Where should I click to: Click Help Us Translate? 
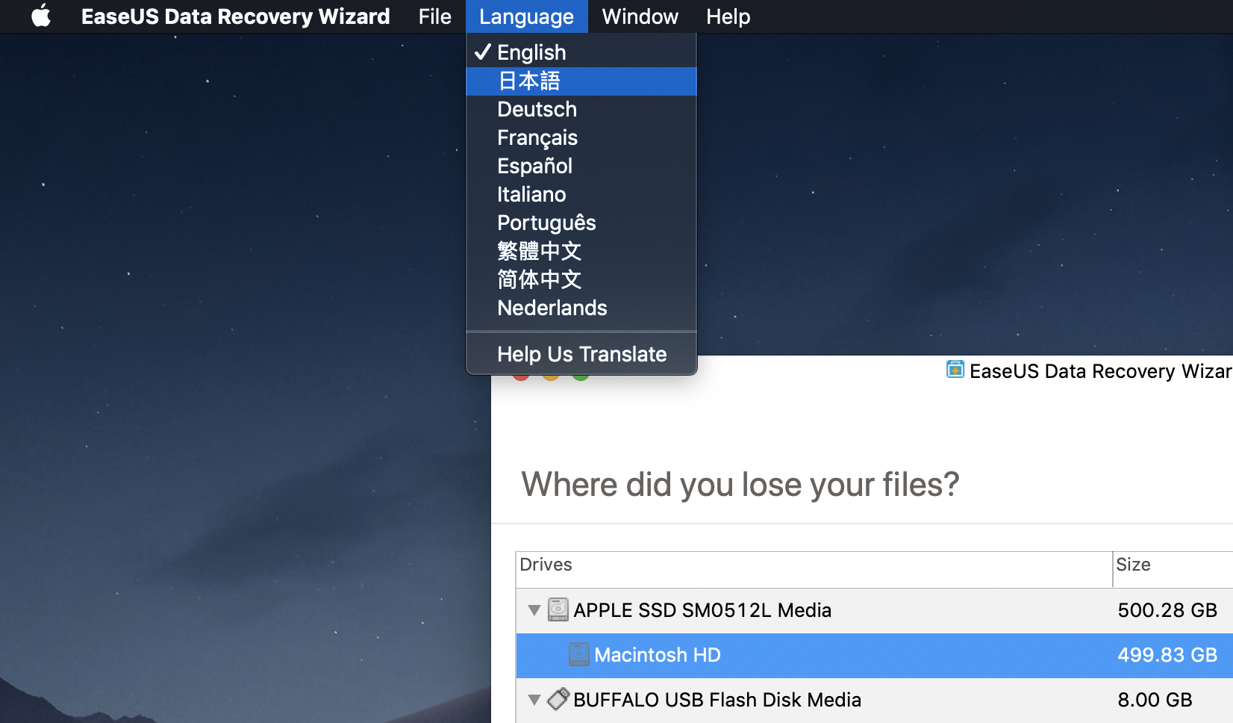(581, 354)
